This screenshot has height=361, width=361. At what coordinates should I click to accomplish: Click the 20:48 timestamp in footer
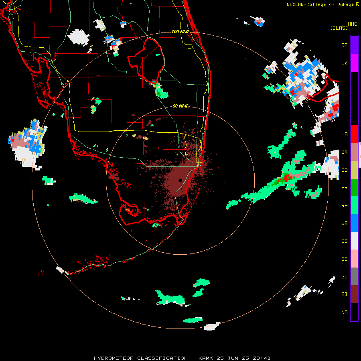(x=261, y=358)
